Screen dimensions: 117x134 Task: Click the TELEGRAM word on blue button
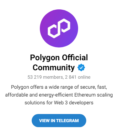(67, 121)
